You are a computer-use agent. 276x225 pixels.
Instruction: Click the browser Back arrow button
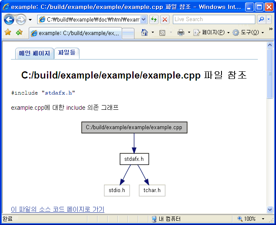pyautogui.click(x=9, y=19)
